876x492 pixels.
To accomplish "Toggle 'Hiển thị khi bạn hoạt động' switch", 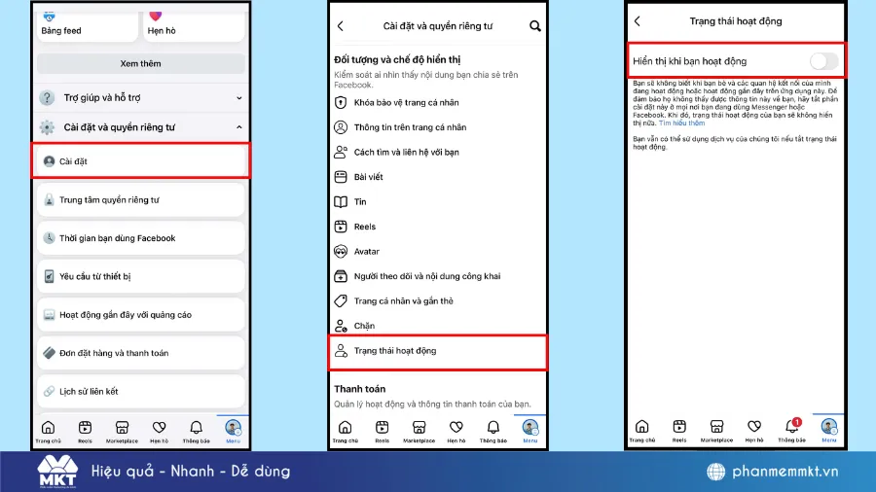I will click(824, 61).
